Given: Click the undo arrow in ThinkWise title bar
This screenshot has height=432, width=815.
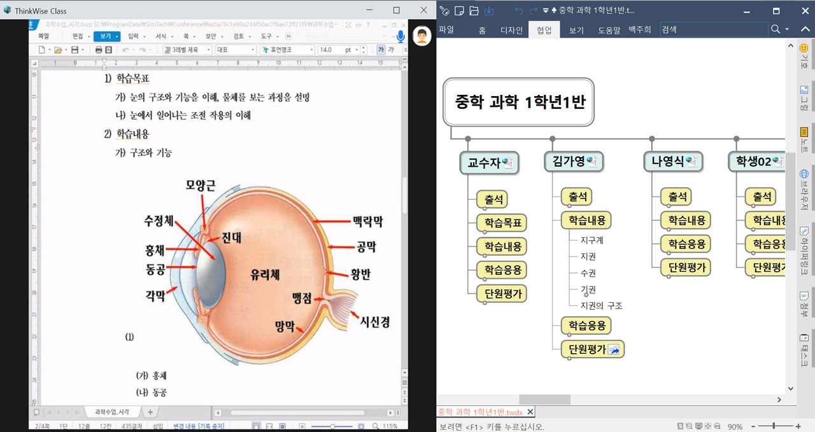Looking at the screenshot, I should 518,11.
